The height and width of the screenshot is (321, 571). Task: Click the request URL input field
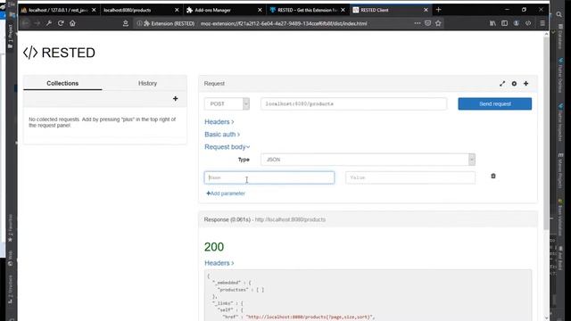coord(353,103)
